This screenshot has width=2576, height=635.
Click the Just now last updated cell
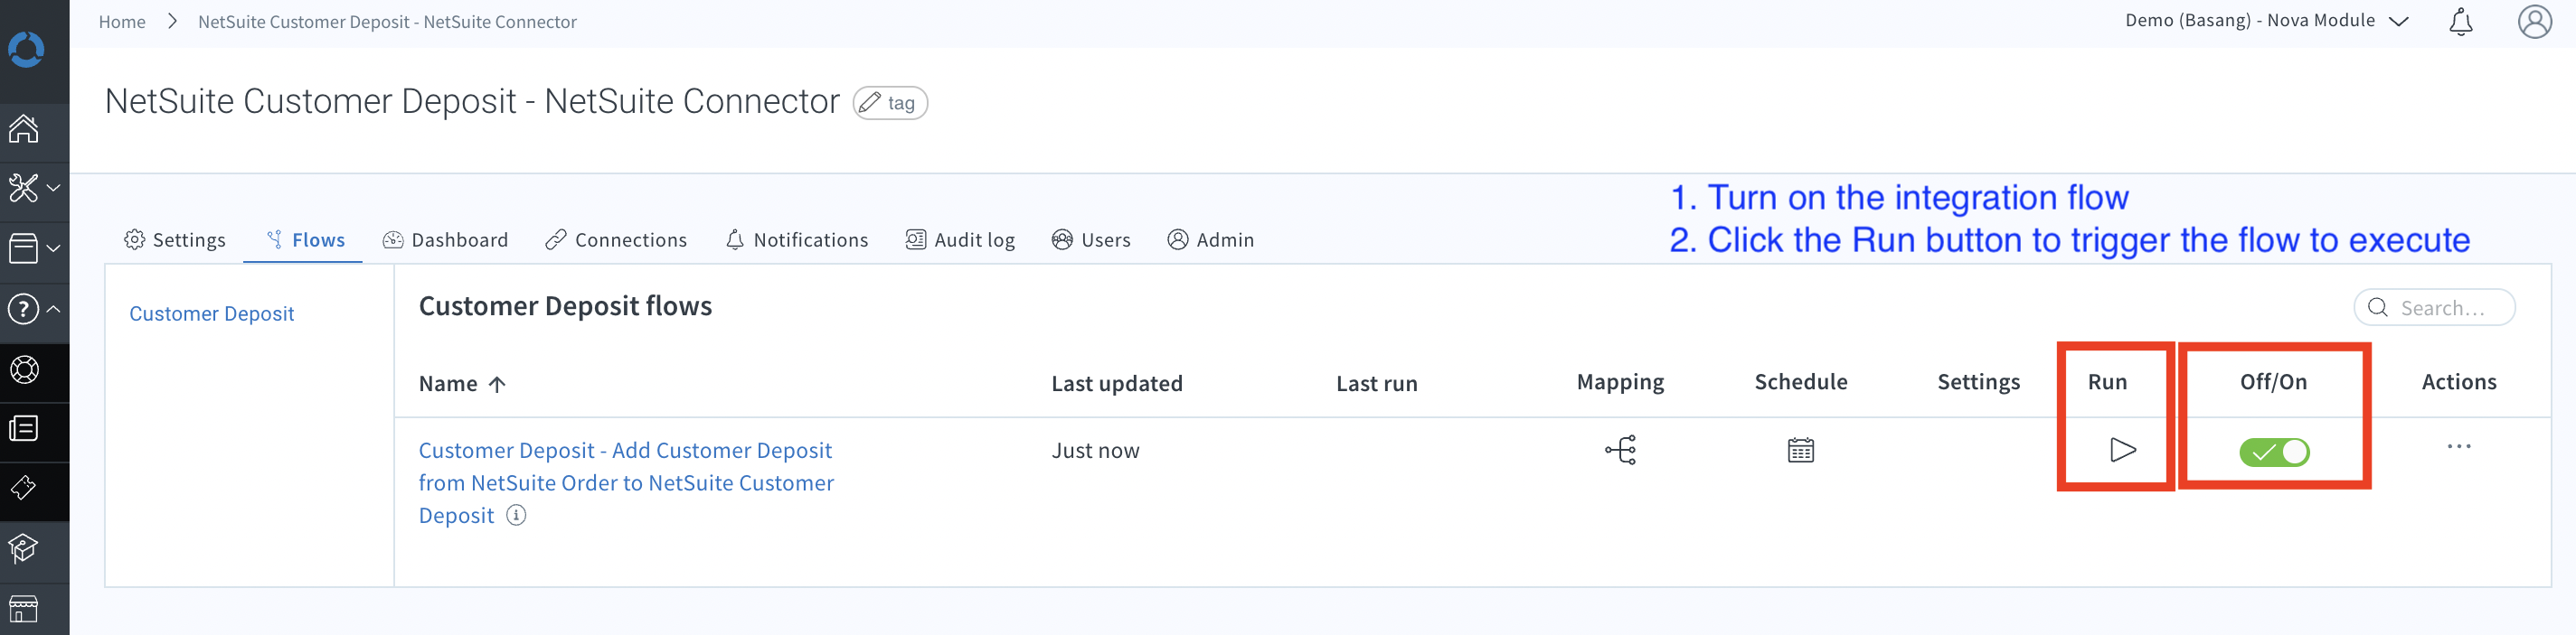pyautogui.click(x=1095, y=452)
